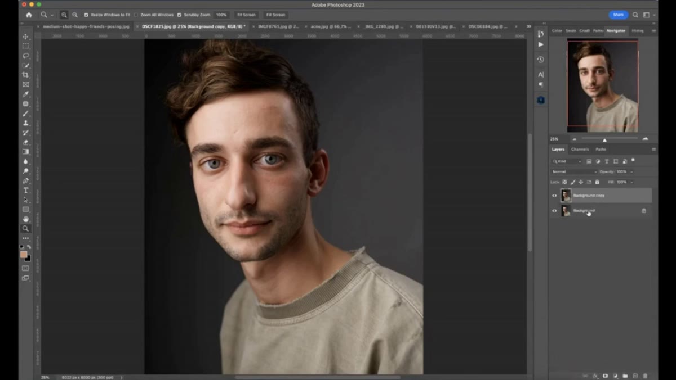Click the canvas vertical scrollbar

click(530, 193)
